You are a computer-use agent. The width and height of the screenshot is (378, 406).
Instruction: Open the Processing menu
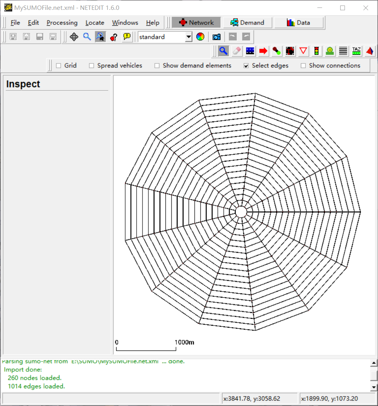pos(62,22)
